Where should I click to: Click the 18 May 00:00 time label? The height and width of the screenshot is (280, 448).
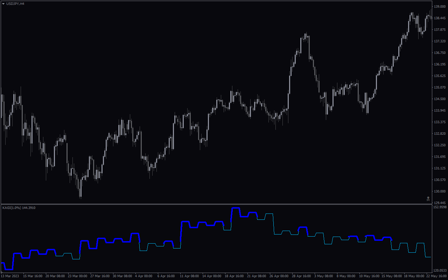tap(414, 276)
